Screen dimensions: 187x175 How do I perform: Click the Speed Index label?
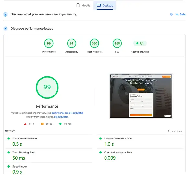20,167
